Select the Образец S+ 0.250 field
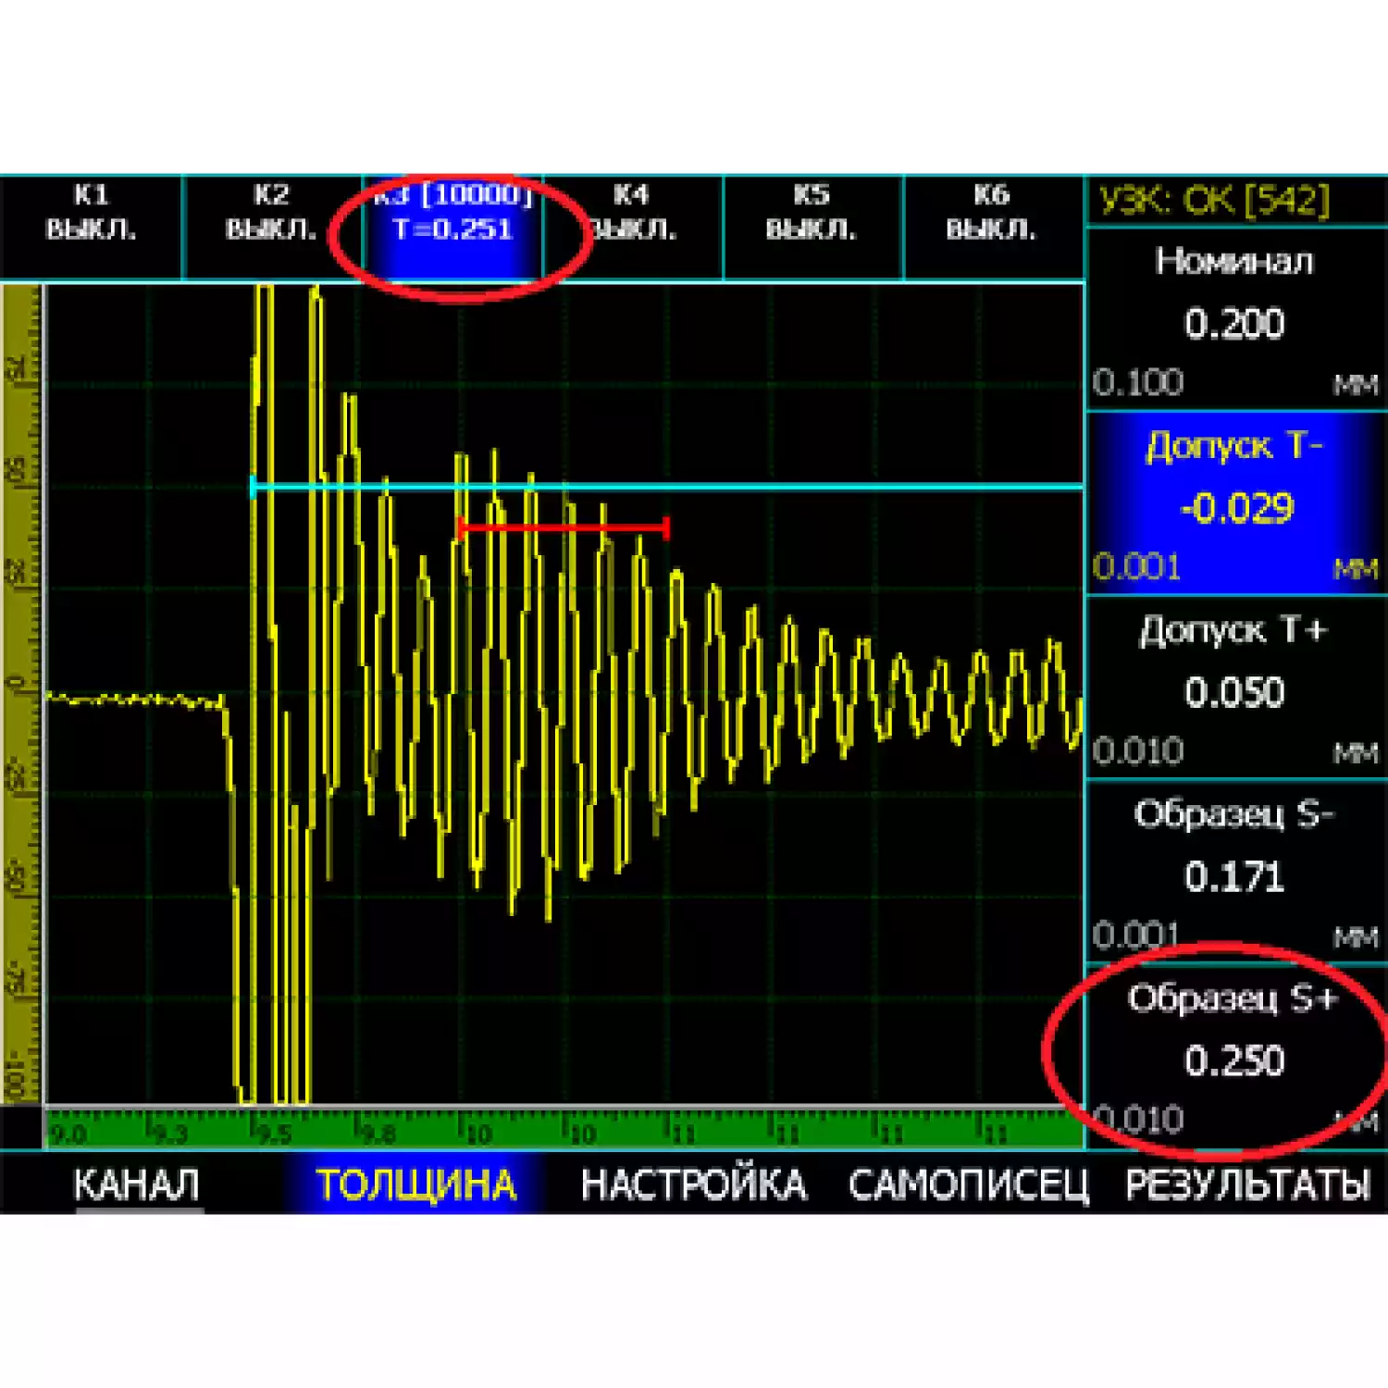 coord(1234,1057)
